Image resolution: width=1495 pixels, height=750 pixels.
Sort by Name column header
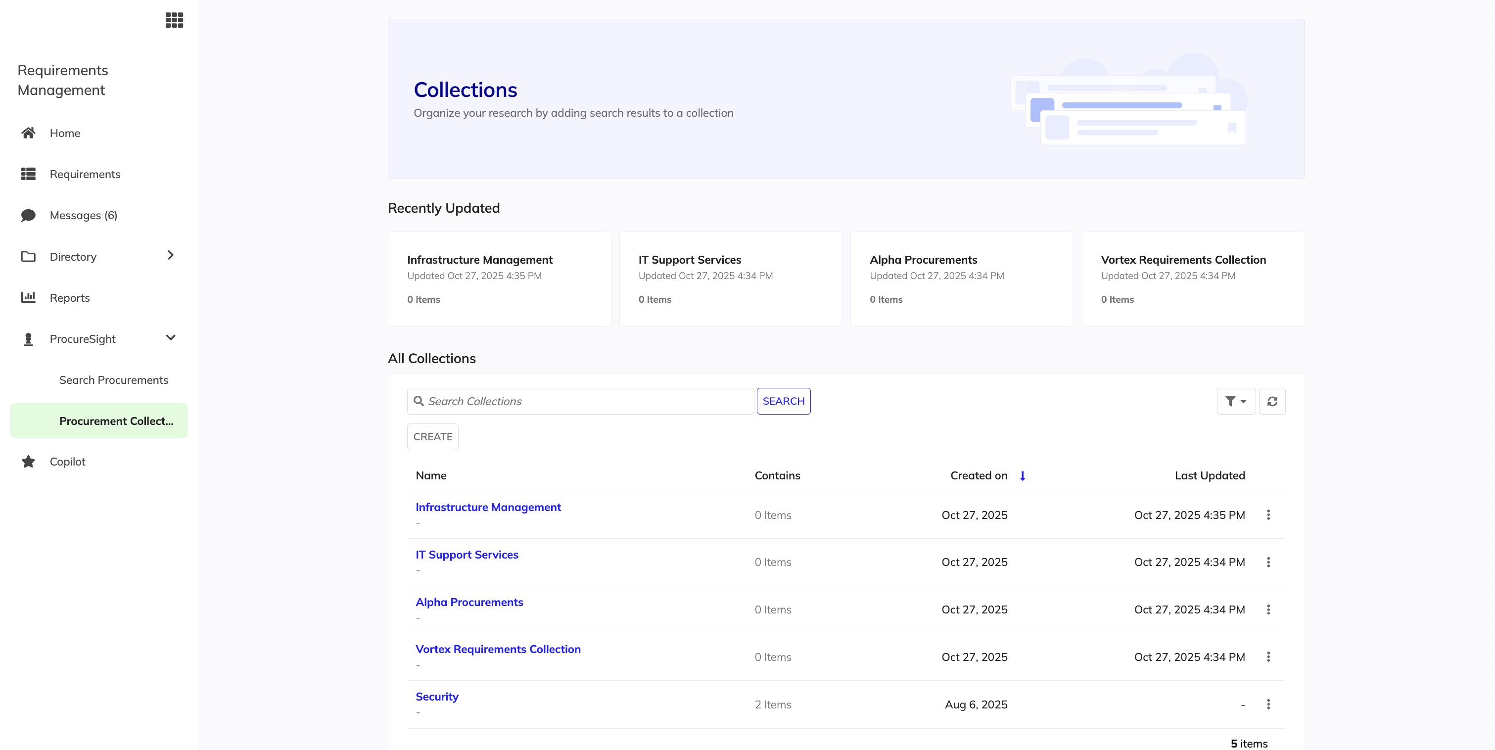(x=431, y=476)
